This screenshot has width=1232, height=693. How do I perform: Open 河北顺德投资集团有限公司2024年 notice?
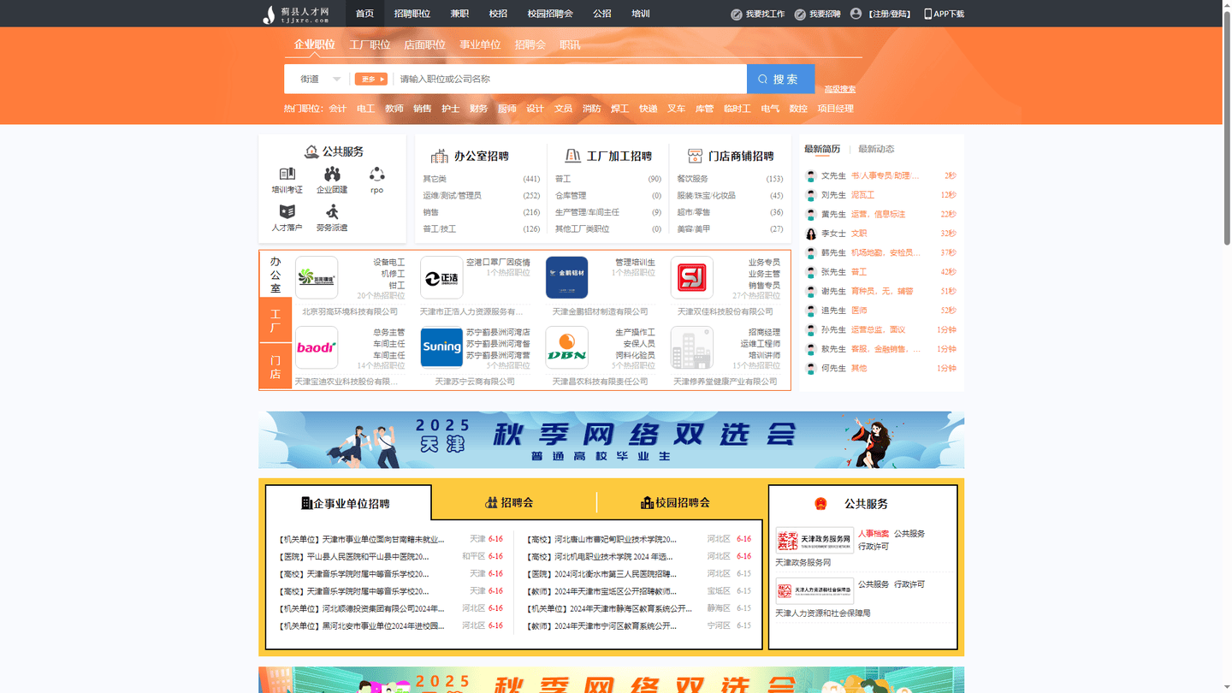pyautogui.click(x=362, y=608)
